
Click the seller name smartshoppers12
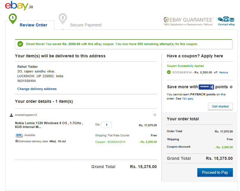click(26, 115)
